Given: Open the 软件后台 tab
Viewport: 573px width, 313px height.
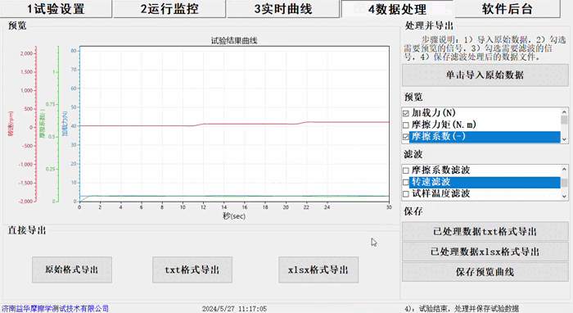Looking at the screenshot, I should tap(508, 9).
